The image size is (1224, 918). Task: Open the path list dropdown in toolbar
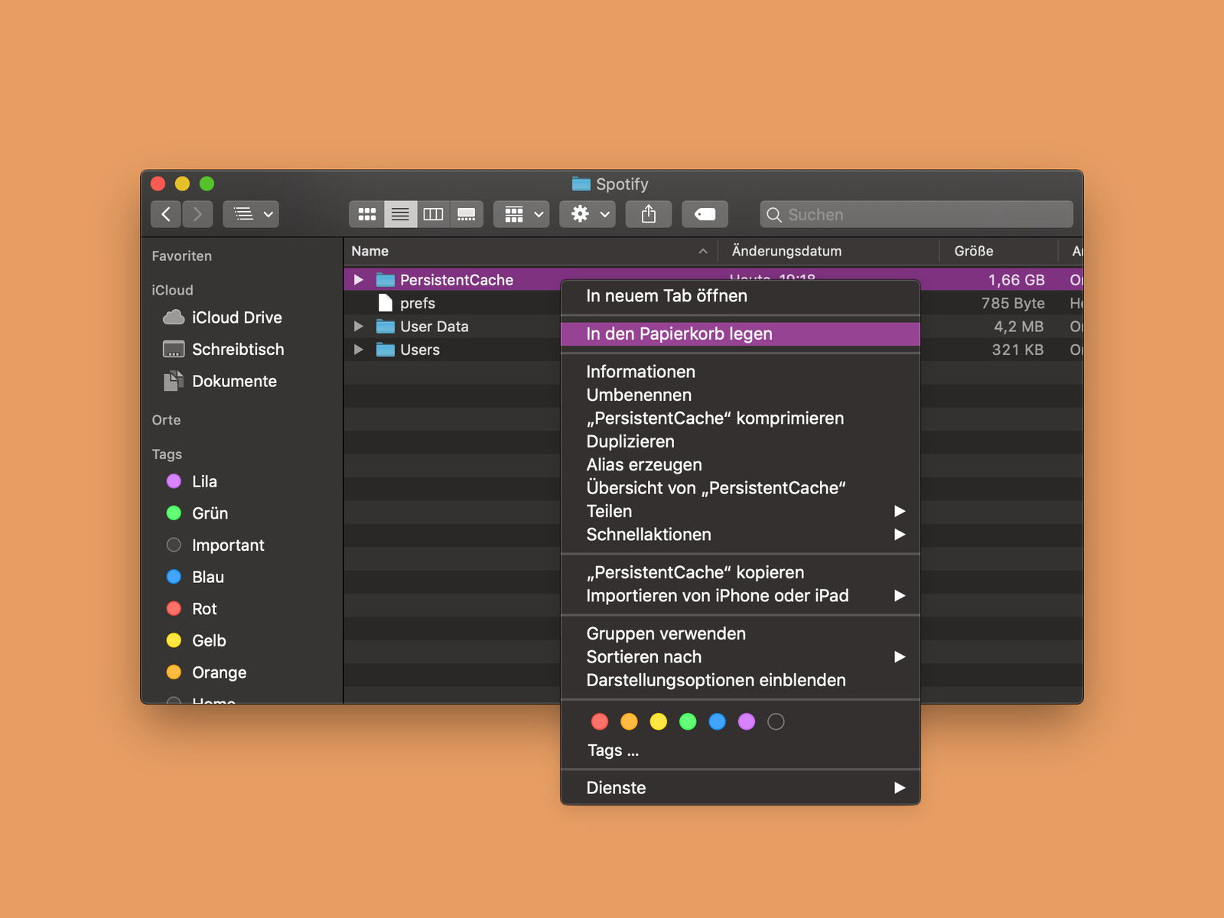[251, 214]
